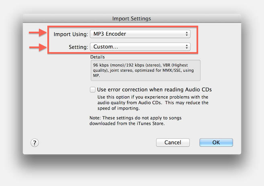Click the red arrow beside Import Using
264x186 pixels.
pos(38,32)
